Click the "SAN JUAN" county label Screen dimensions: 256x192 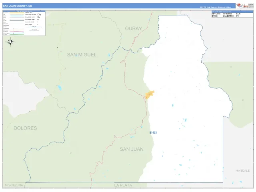tap(132, 149)
